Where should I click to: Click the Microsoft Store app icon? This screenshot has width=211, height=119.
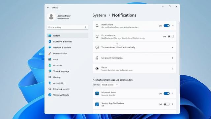point(97,94)
